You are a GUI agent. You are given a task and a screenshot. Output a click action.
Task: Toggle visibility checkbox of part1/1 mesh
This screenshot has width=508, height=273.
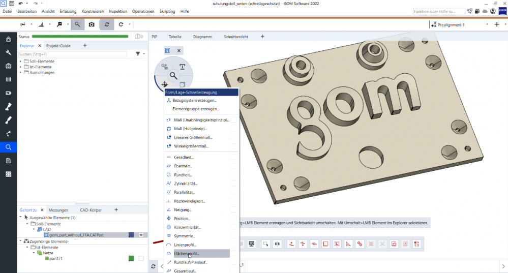tap(141, 259)
